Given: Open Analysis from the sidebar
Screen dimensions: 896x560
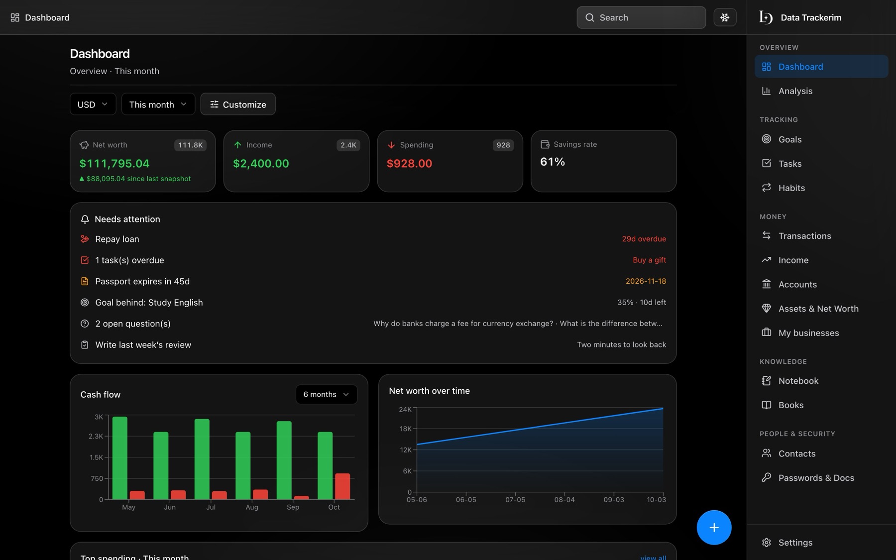Looking at the screenshot, I should click(821, 91).
